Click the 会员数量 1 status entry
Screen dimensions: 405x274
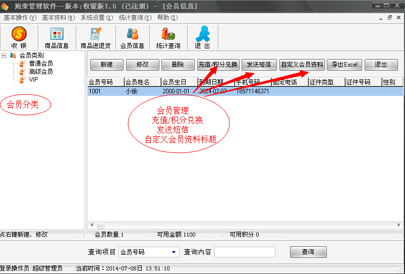point(109,235)
